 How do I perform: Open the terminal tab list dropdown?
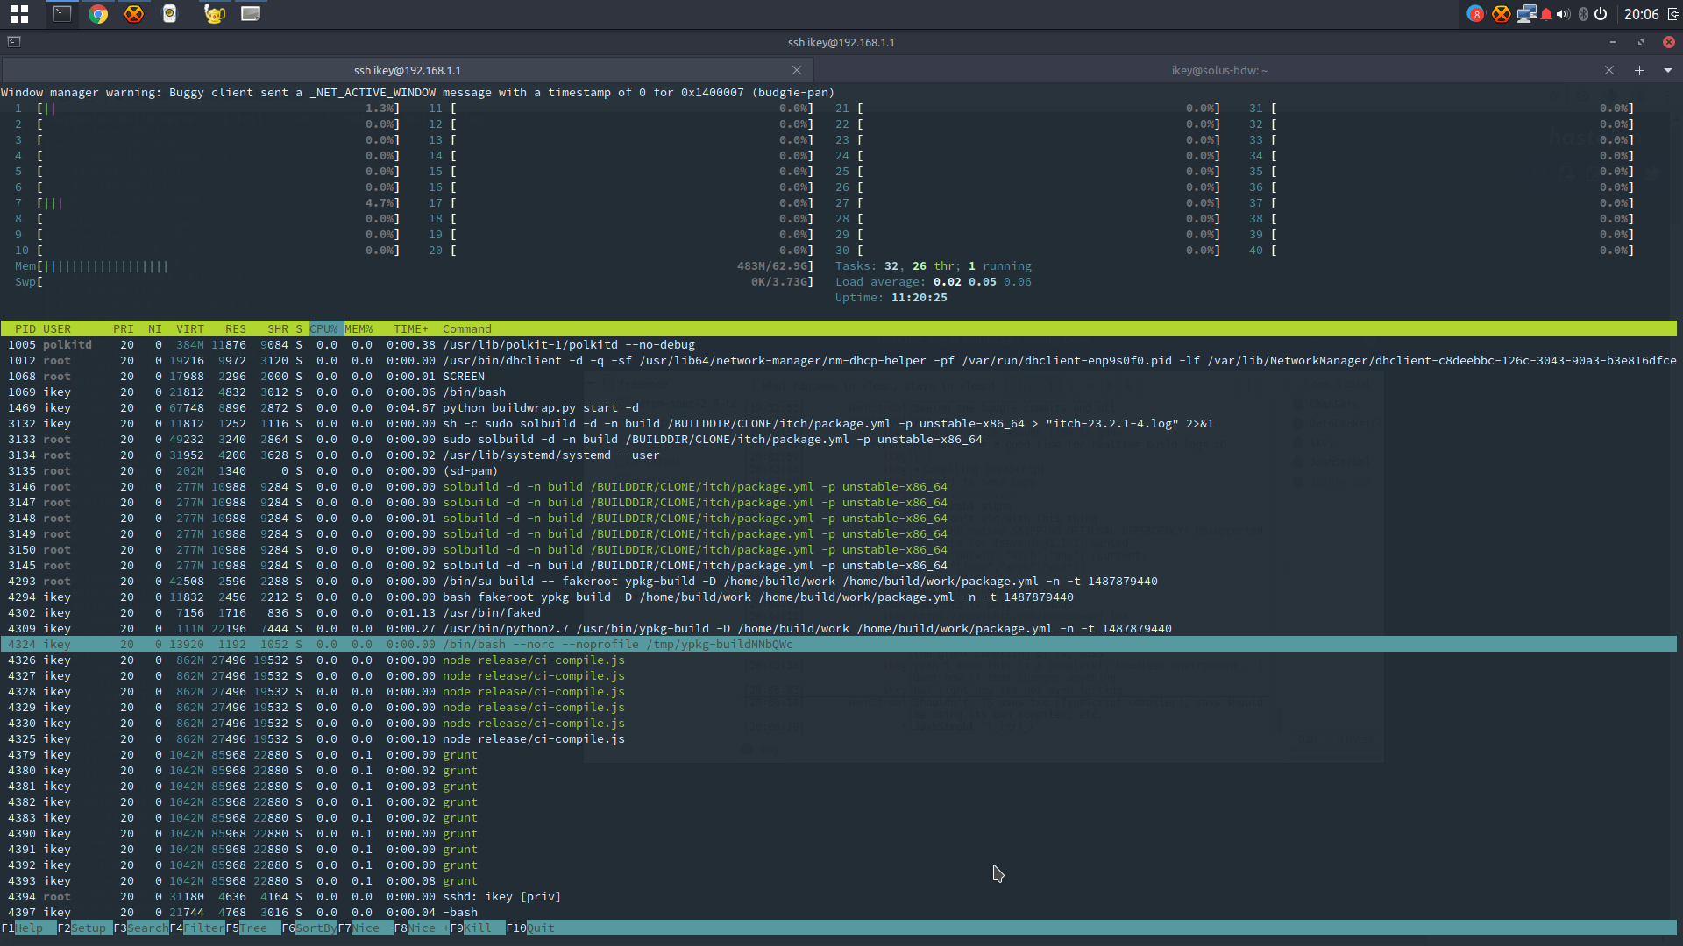tap(1668, 70)
